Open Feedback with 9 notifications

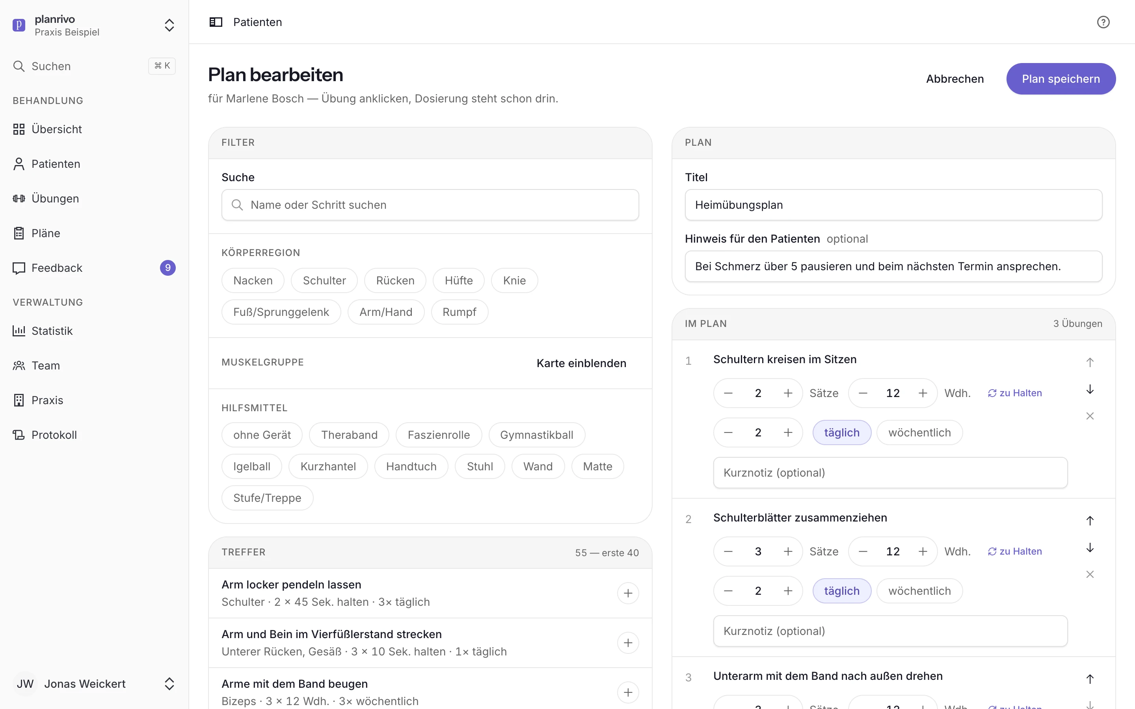point(94,268)
